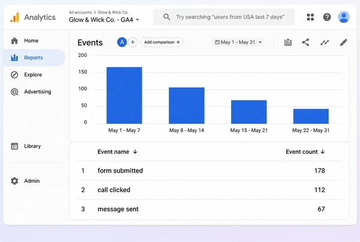
Task: Open the Admin settings section
Action: click(x=34, y=181)
